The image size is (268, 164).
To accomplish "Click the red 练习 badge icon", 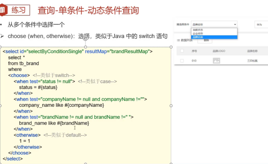I will pos(3,10).
